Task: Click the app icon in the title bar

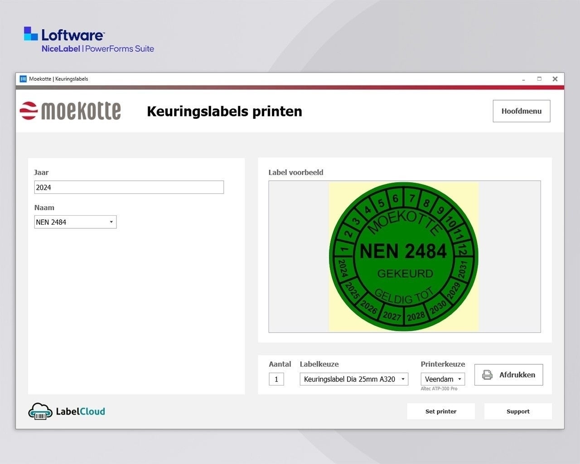Action: point(24,79)
